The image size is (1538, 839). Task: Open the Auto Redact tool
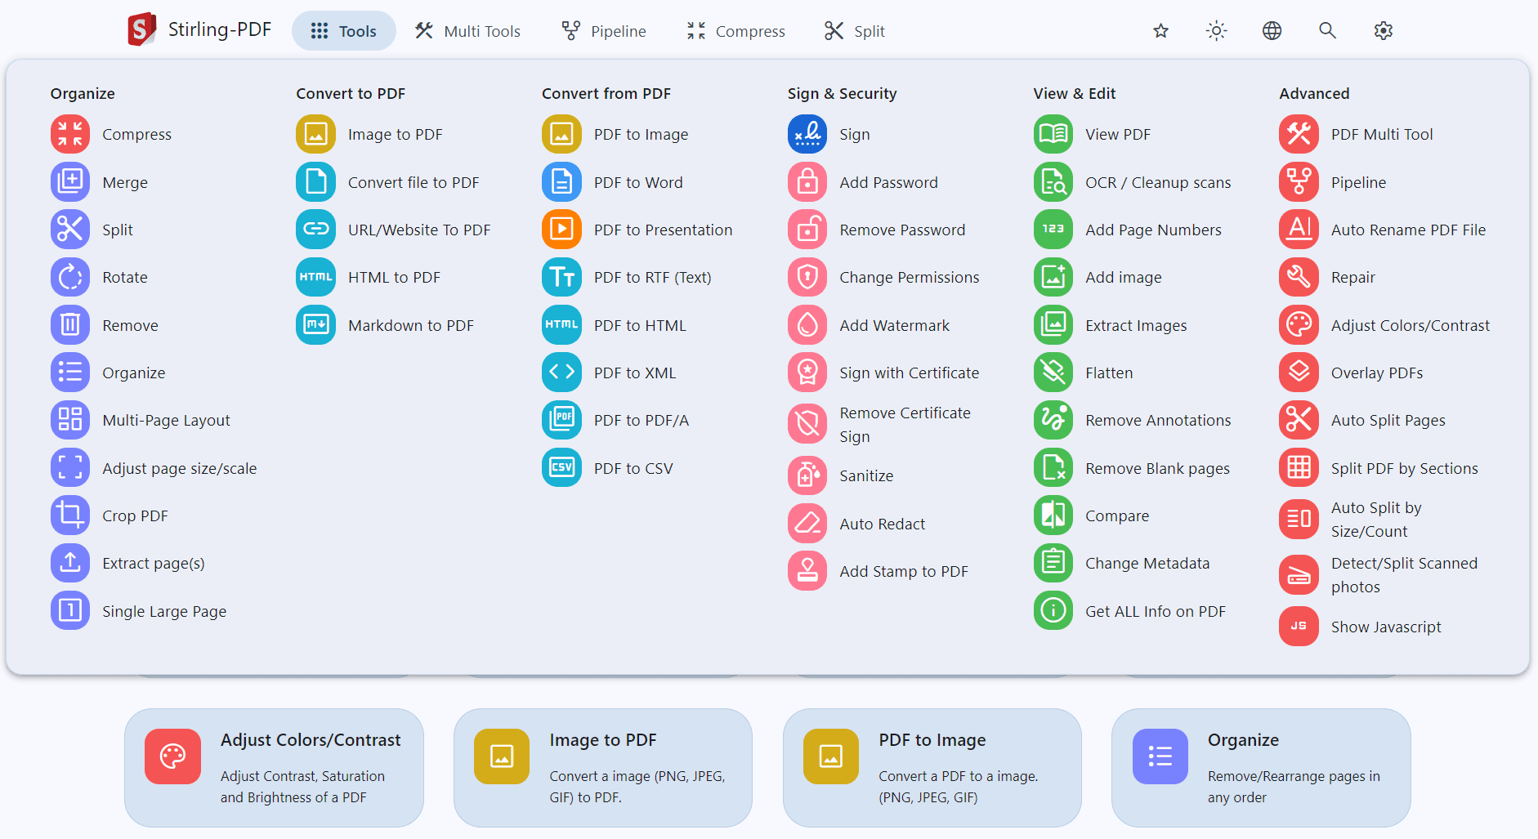[x=882, y=523]
